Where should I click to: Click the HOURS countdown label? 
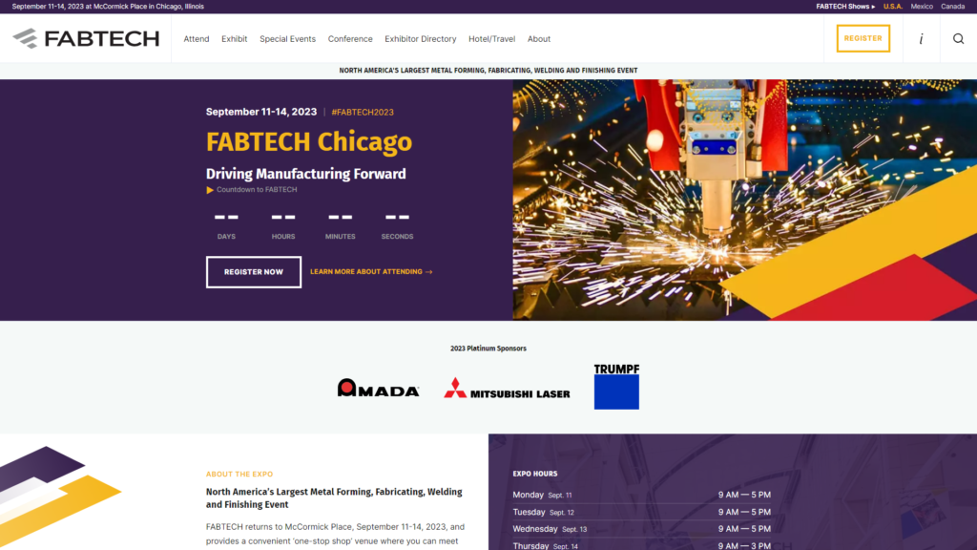tap(283, 237)
